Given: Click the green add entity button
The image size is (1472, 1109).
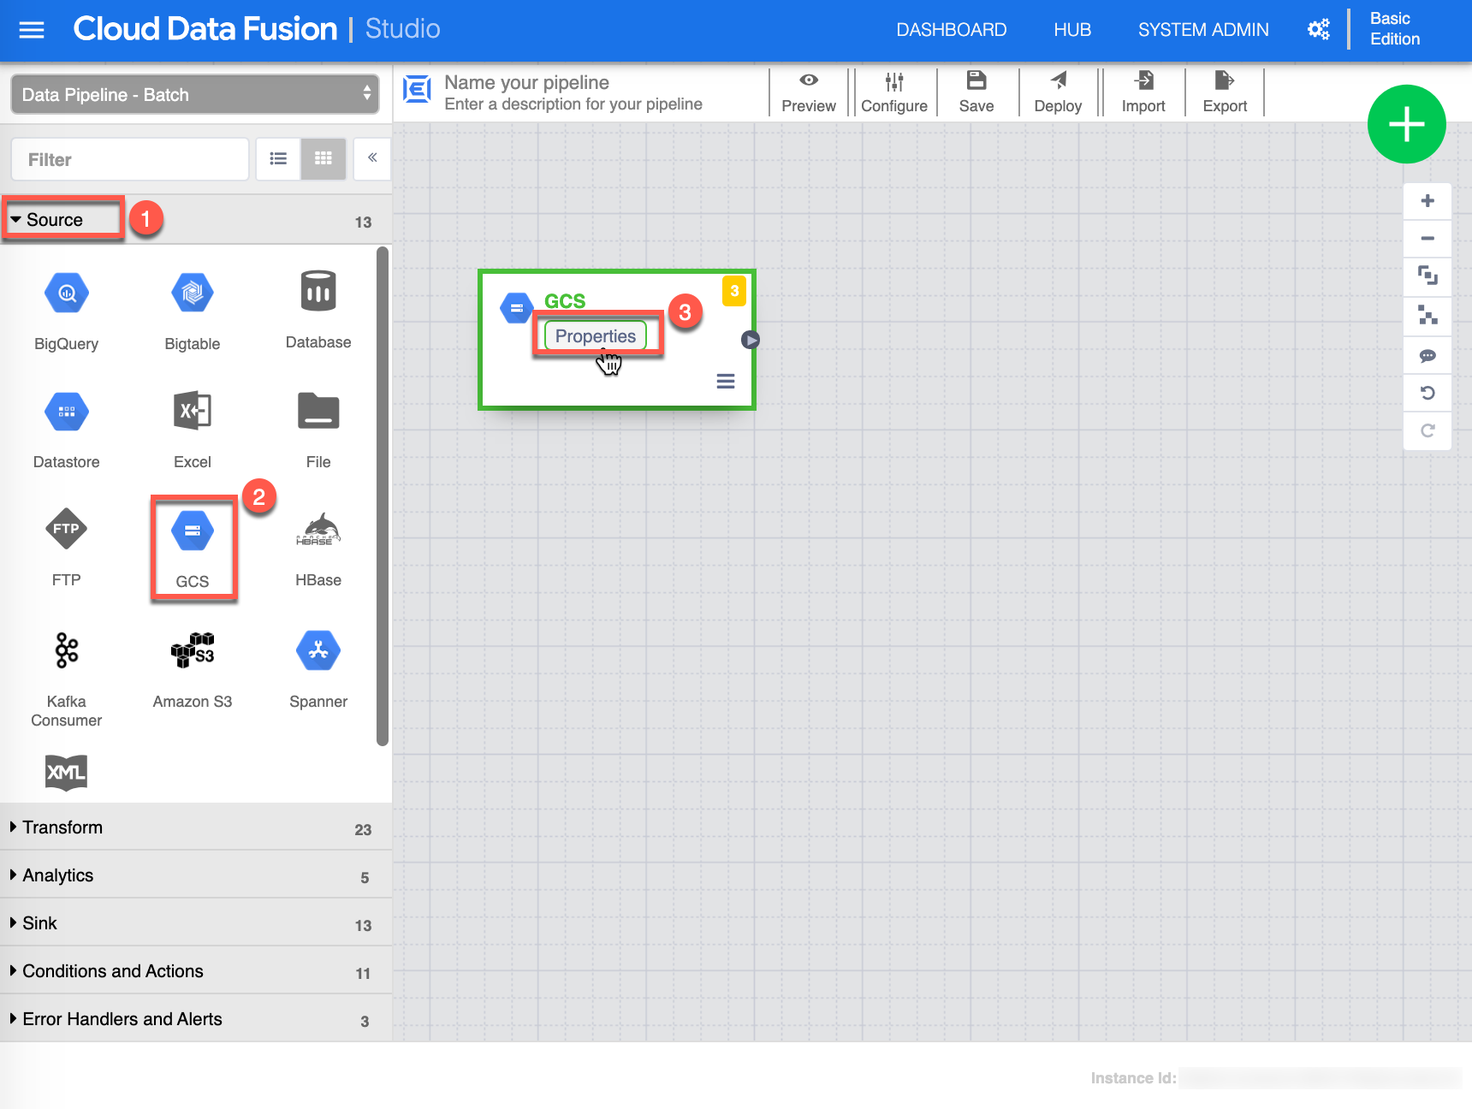Looking at the screenshot, I should 1406,124.
